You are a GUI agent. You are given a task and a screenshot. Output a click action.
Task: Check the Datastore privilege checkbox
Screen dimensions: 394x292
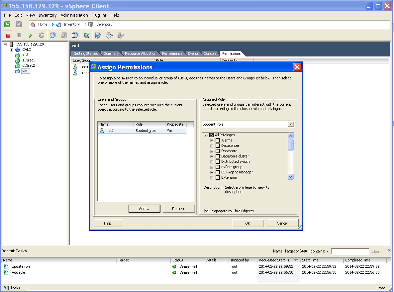click(218, 151)
